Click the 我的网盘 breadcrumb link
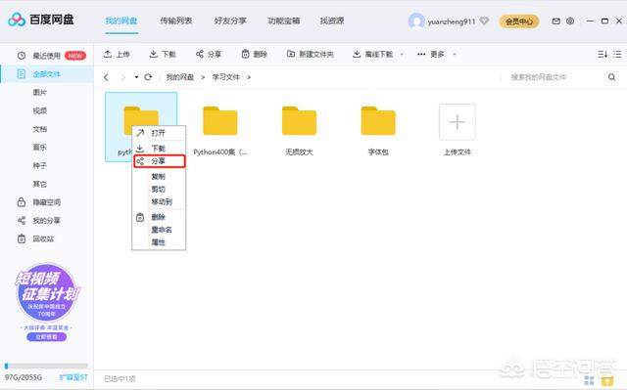627x390 pixels. [x=180, y=77]
